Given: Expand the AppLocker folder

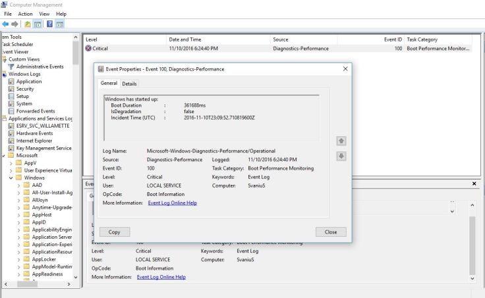Looking at the screenshot, I should [x=18, y=259].
